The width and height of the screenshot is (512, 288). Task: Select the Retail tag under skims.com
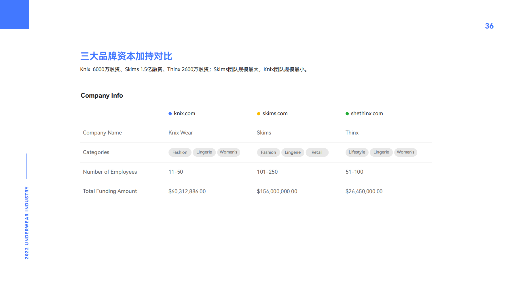(317, 152)
